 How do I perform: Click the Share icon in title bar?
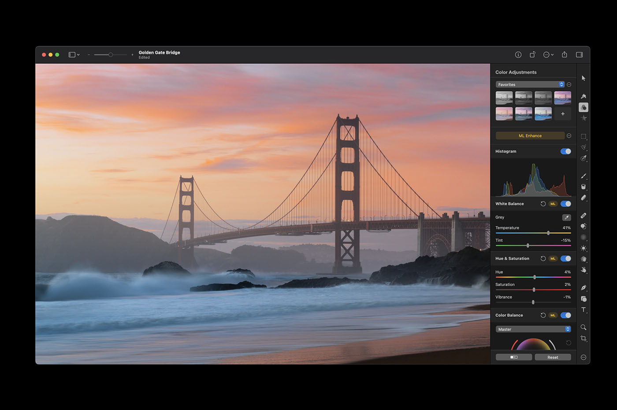565,55
